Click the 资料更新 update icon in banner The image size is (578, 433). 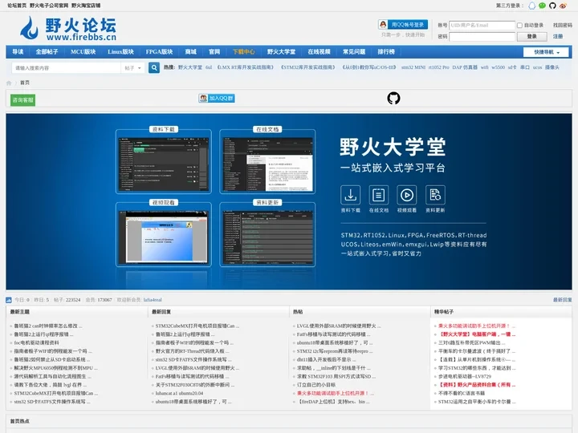(435, 195)
